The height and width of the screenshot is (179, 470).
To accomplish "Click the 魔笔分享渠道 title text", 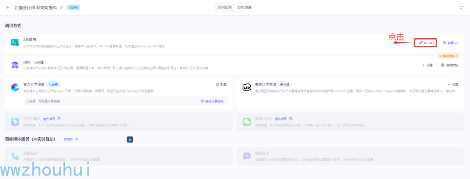I will pyautogui.click(x=265, y=84).
